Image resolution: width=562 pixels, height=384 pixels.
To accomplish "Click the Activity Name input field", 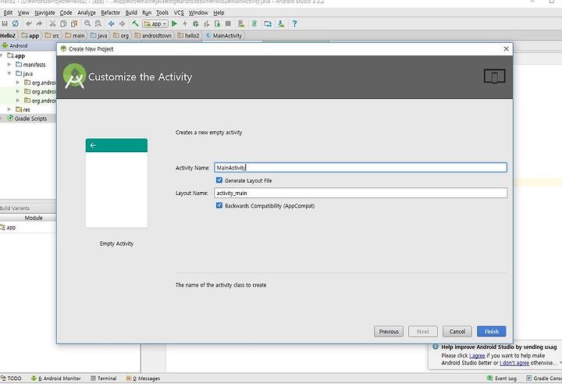I will (361, 168).
